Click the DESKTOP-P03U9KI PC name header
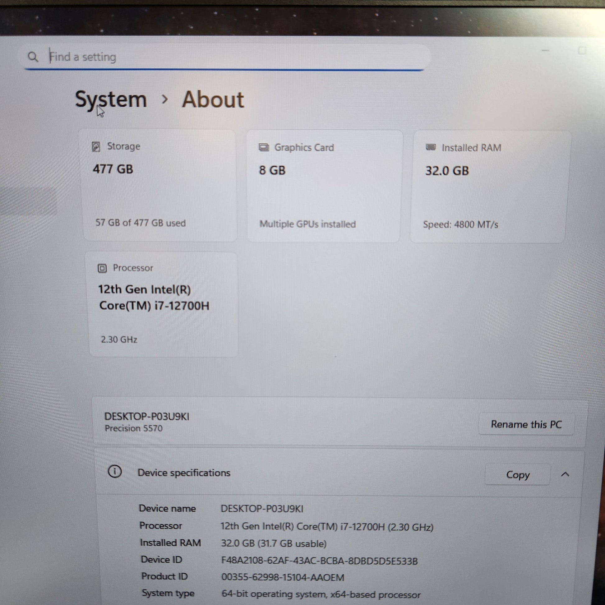Screen dimensions: 605x605 [146, 417]
